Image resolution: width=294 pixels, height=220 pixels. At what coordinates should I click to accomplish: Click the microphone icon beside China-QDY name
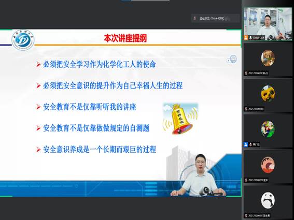coord(250,38)
